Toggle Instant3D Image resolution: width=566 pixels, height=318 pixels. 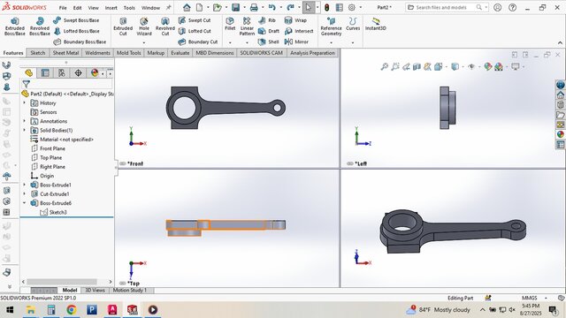pyautogui.click(x=375, y=24)
